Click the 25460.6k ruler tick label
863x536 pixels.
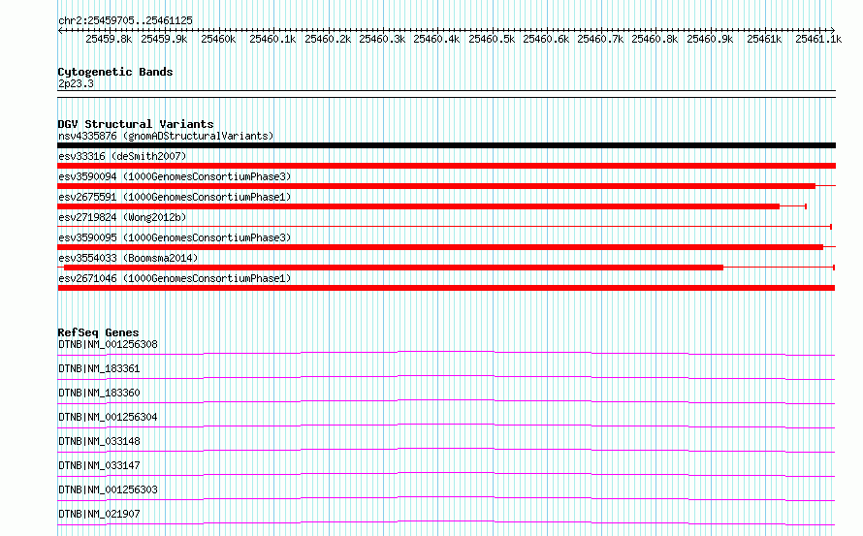pyautogui.click(x=546, y=39)
